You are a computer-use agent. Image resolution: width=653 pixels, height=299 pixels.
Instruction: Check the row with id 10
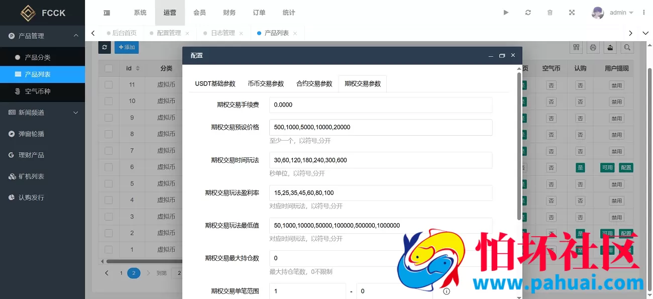tap(108, 101)
